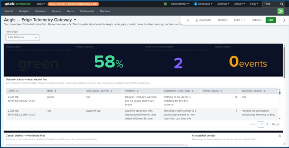
Task: Click the 103% zoom value
Action: click(237, 20)
